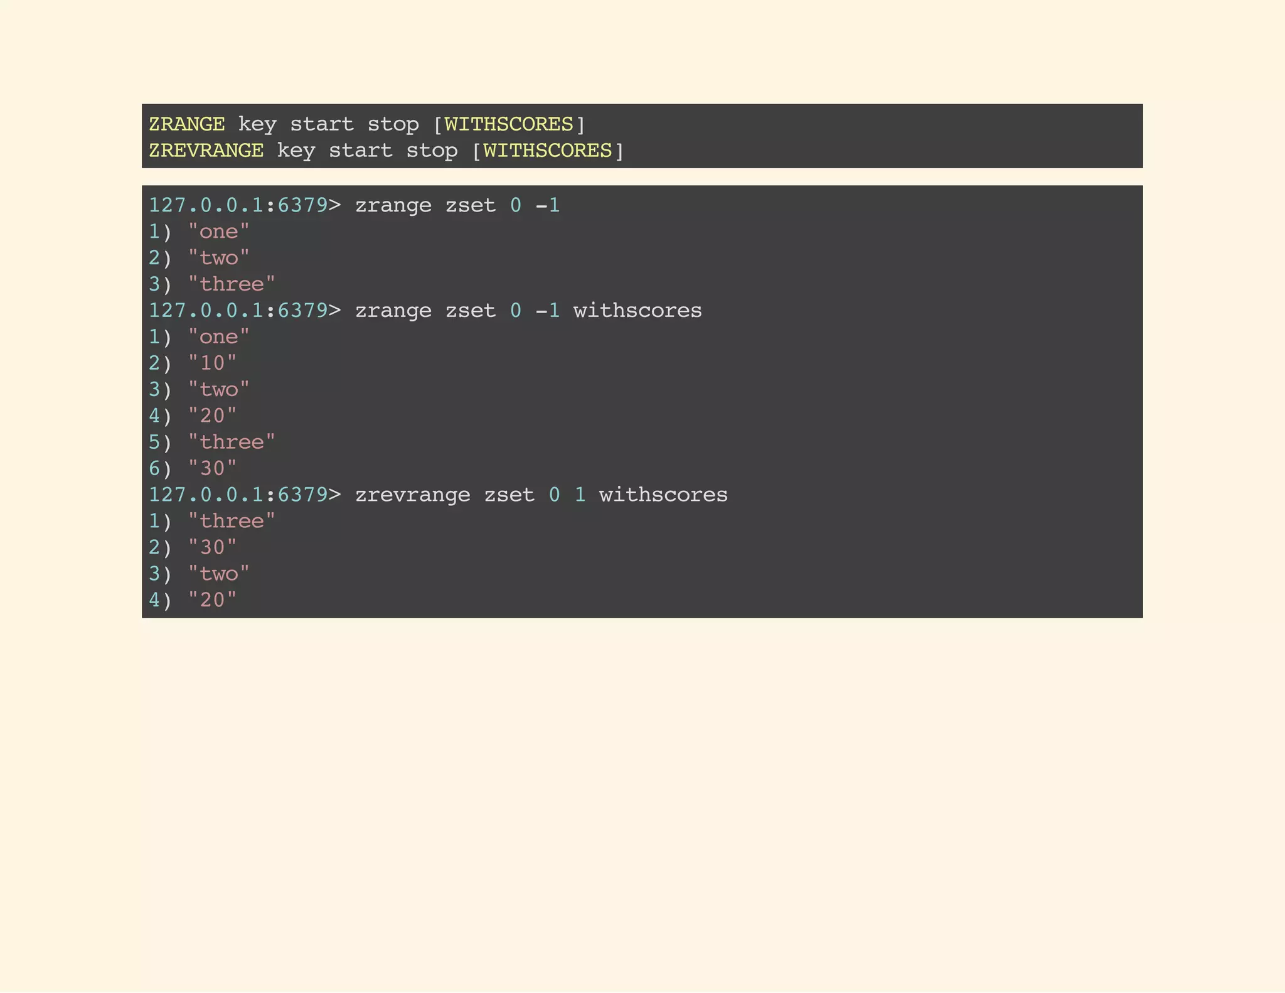
Task: Click the word 'start' in the ZRANGE syntax
Action: coord(322,124)
